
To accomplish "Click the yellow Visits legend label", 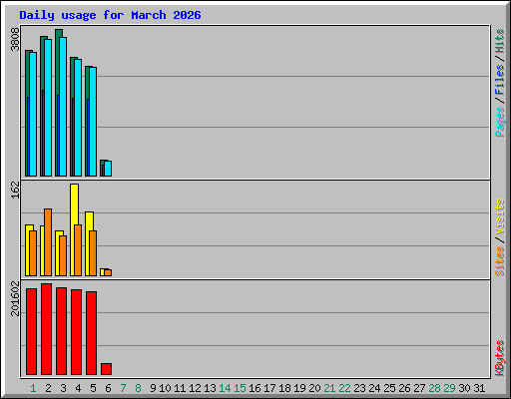I will 499,217.
